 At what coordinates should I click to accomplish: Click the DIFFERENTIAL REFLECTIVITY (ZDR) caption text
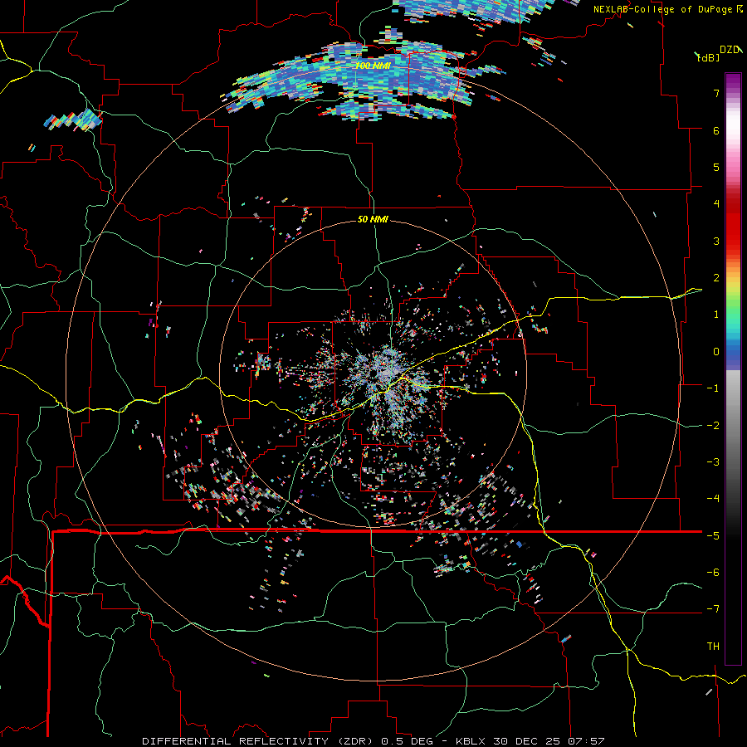pos(258,741)
